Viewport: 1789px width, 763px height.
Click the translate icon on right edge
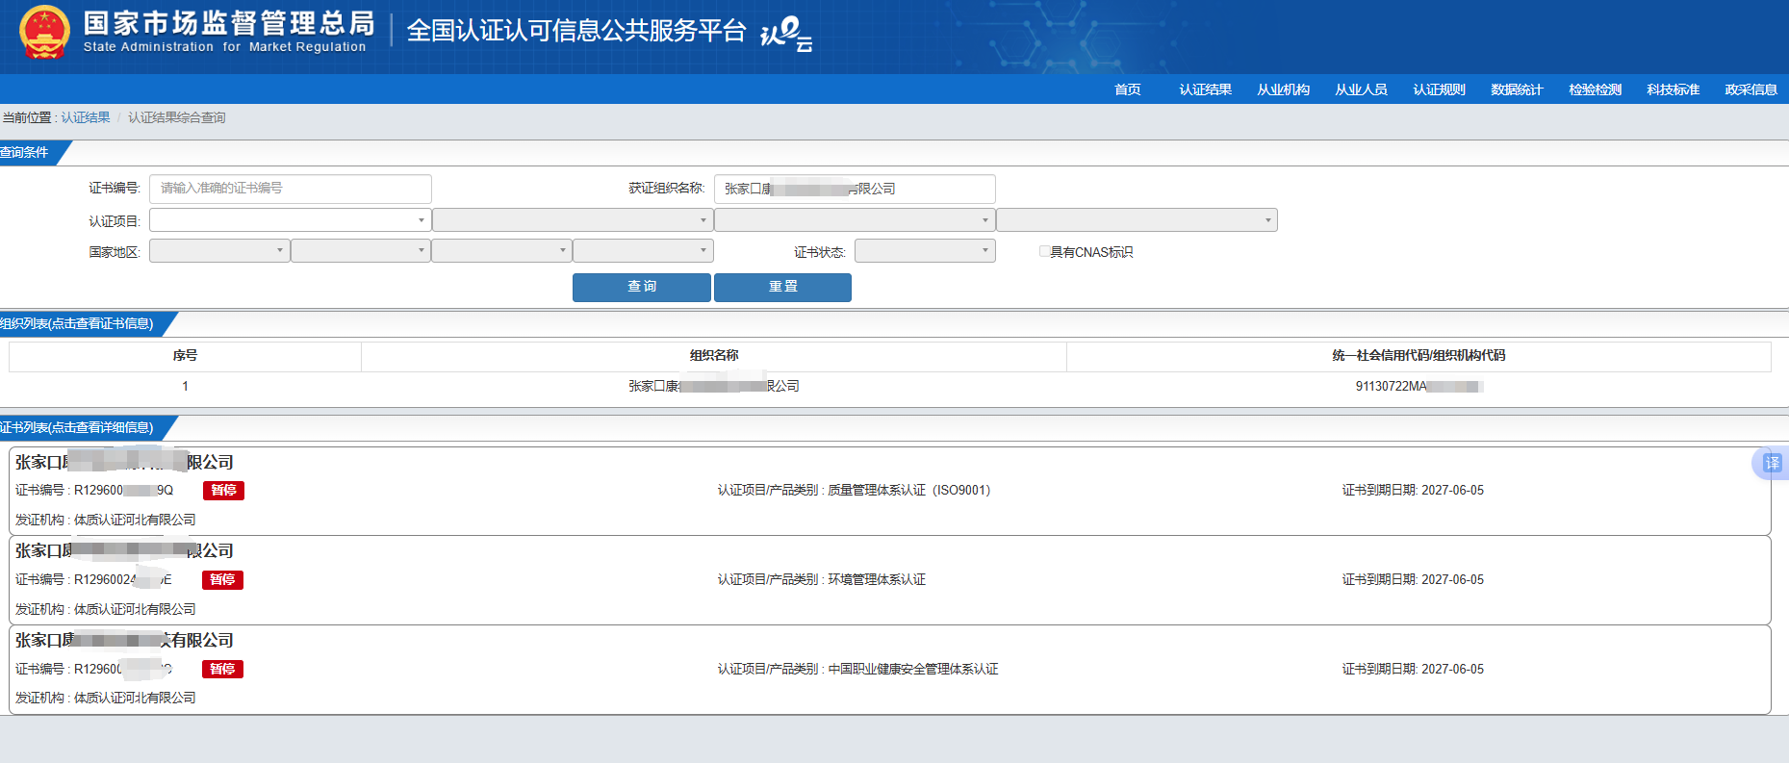1772,463
